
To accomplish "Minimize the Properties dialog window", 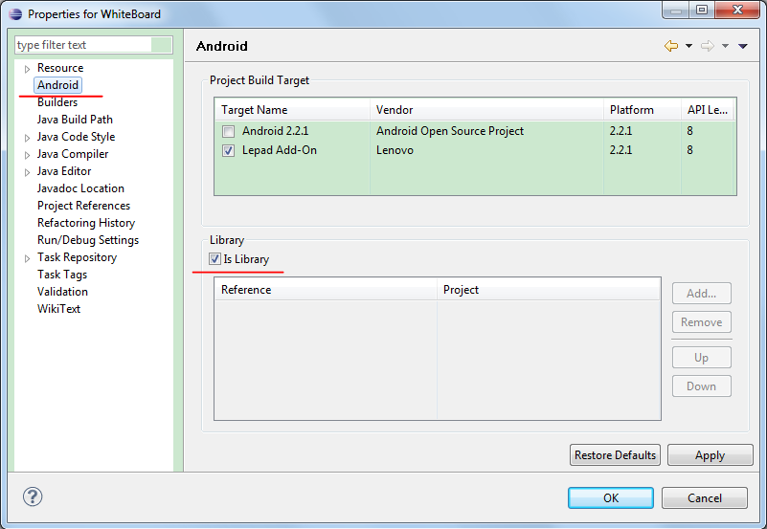I will pos(676,10).
